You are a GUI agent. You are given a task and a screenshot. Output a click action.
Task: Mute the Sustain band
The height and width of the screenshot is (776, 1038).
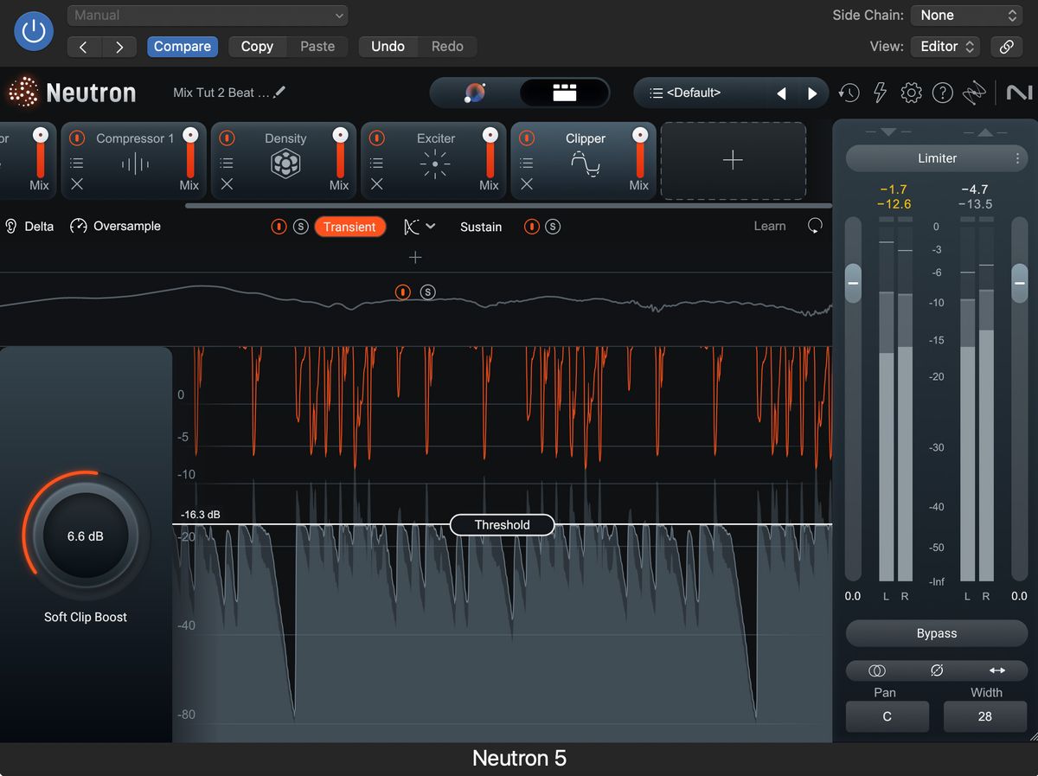(x=531, y=226)
